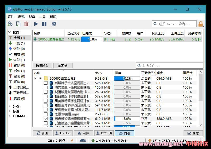Click the red delete torrent trash icon
Screen dimensions: 211x149
click(x=26, y=24)
